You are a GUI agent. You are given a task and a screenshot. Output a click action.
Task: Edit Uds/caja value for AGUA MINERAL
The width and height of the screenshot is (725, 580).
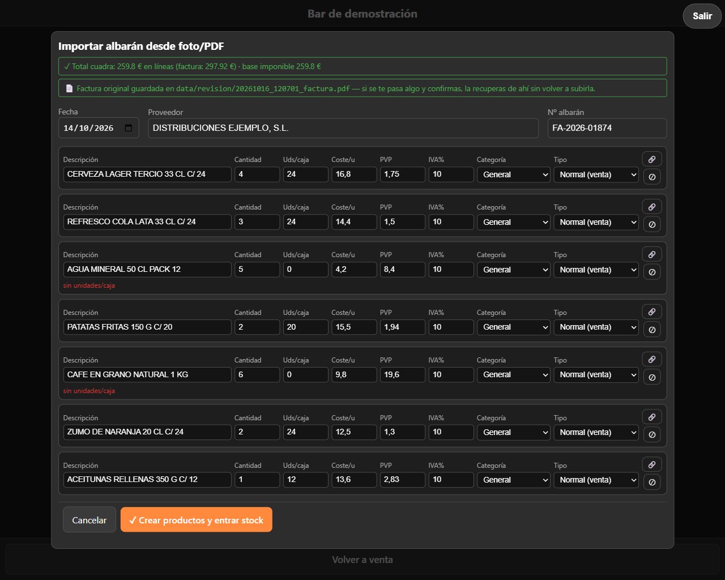pyautogui.click(x=306, y=270)
